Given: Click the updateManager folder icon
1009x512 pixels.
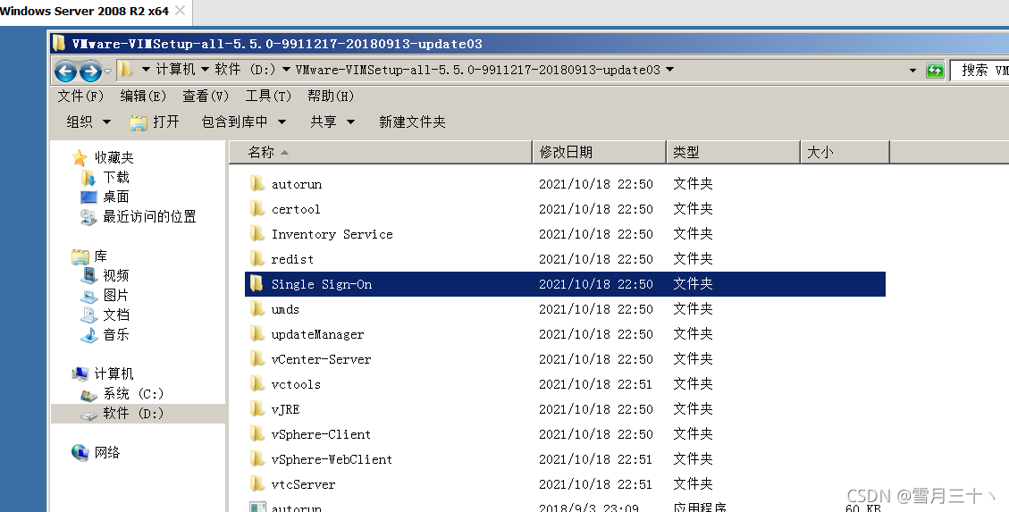Looking at the screenshot, I should click(256, 334).
